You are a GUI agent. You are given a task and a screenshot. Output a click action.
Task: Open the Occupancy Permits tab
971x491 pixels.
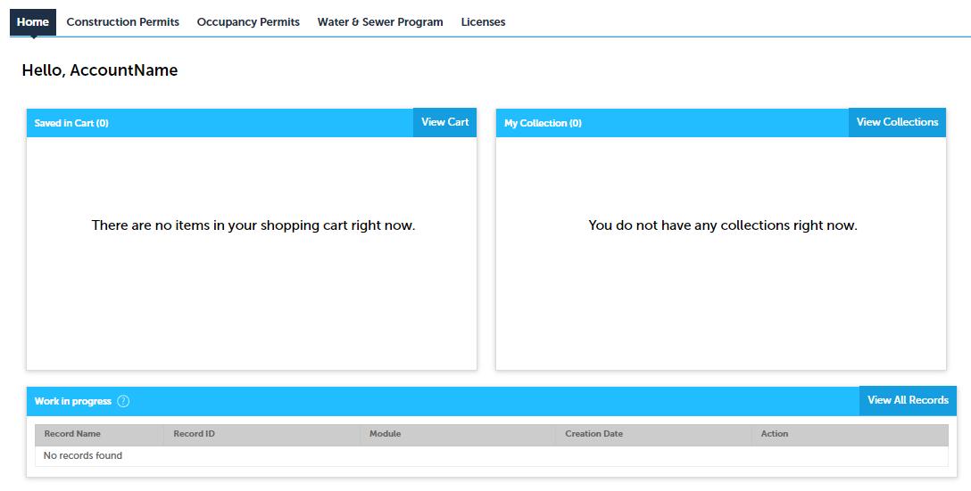coord(248,22)
